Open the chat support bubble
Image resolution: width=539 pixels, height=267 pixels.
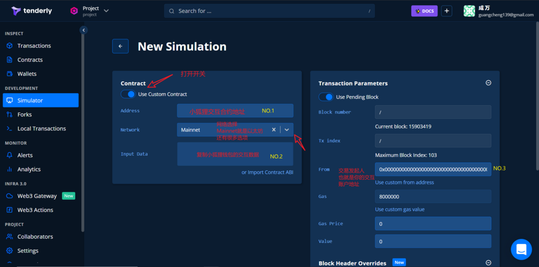click(521, 249)
